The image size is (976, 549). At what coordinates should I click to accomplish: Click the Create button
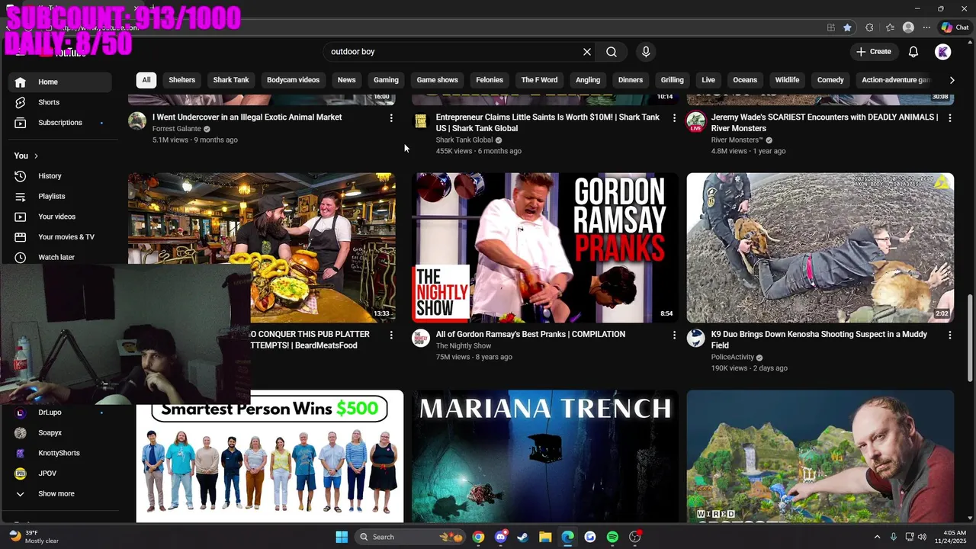click(x=874, y=52)
